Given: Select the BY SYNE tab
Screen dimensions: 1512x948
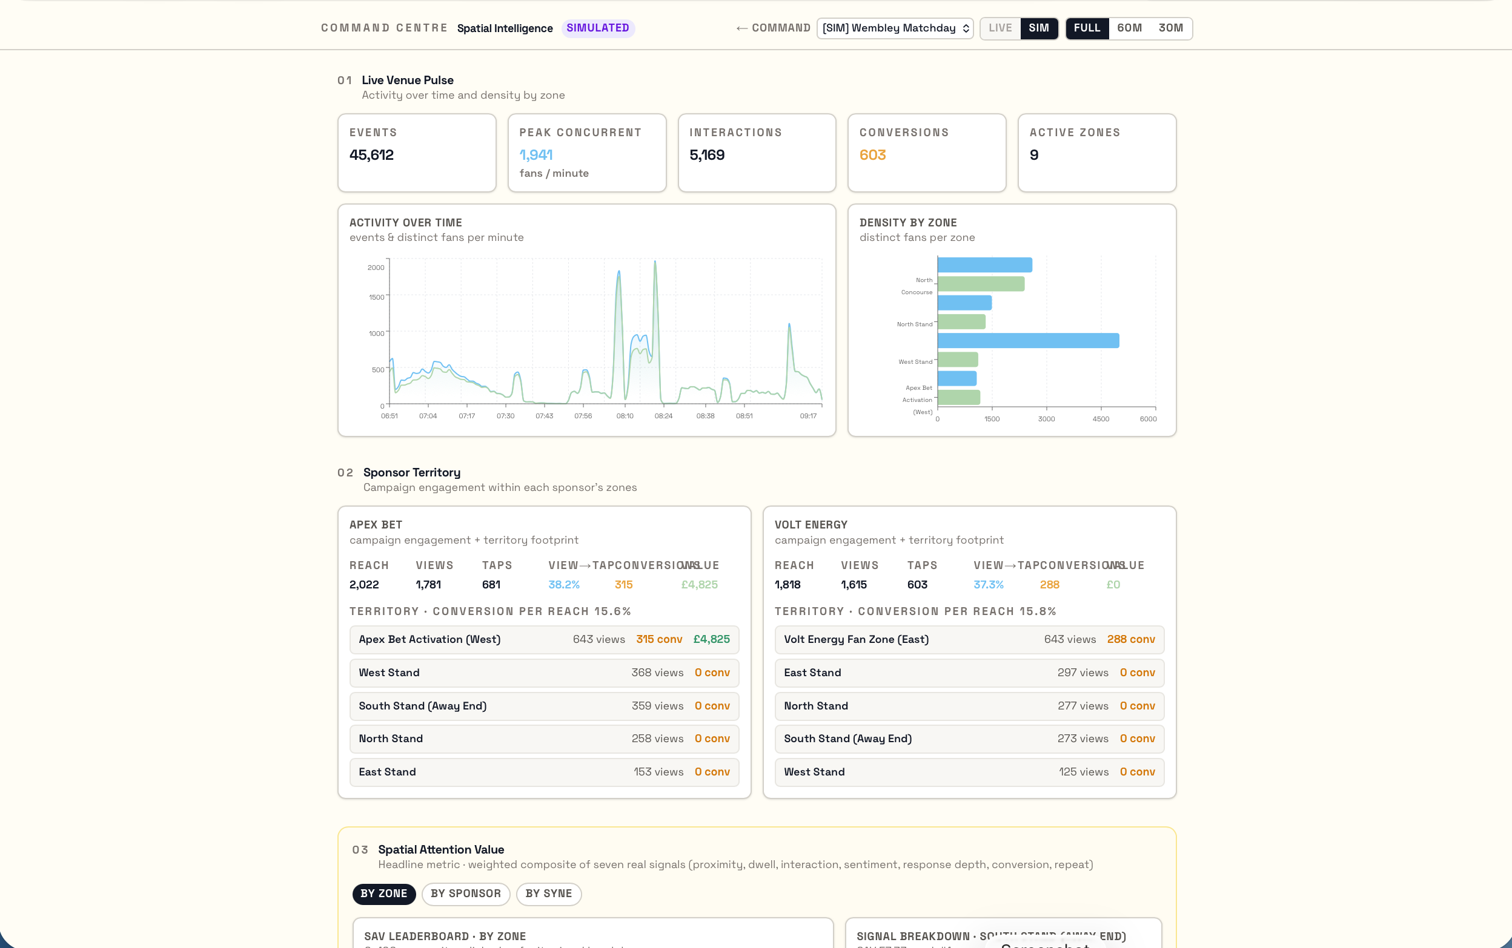Looking at the screenshot, I should pos(548,894).
